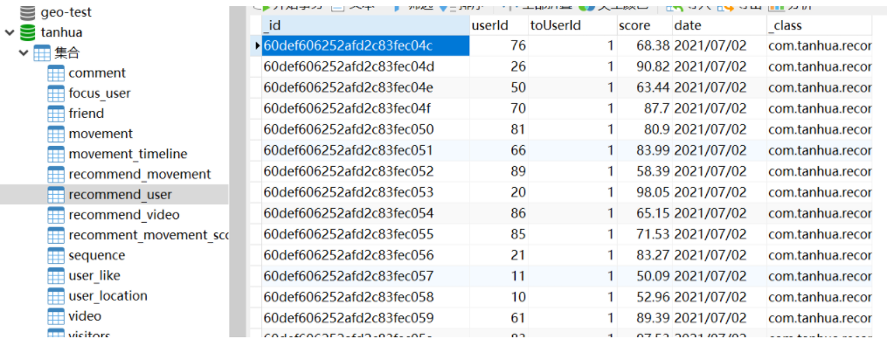Click score cell 83.27

pos(644,255)
